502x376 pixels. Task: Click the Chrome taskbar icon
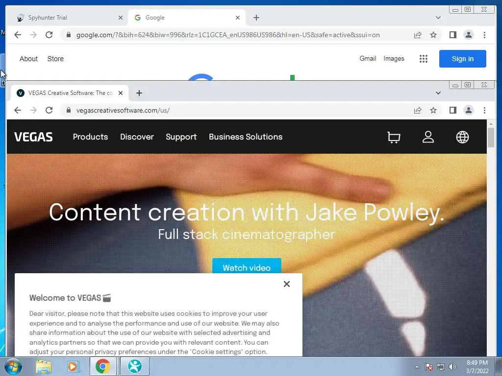102,366
